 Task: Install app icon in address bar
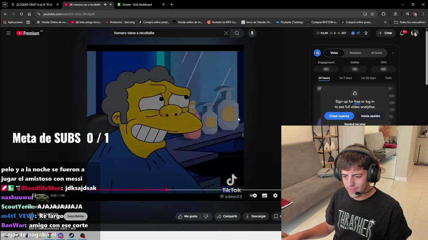point(365,14)
